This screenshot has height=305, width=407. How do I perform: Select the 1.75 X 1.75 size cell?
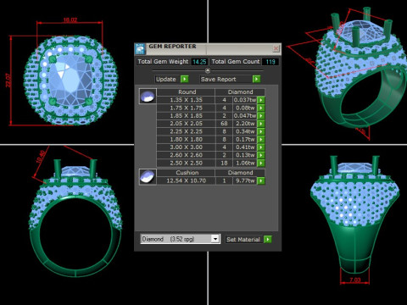pos(186,108)
